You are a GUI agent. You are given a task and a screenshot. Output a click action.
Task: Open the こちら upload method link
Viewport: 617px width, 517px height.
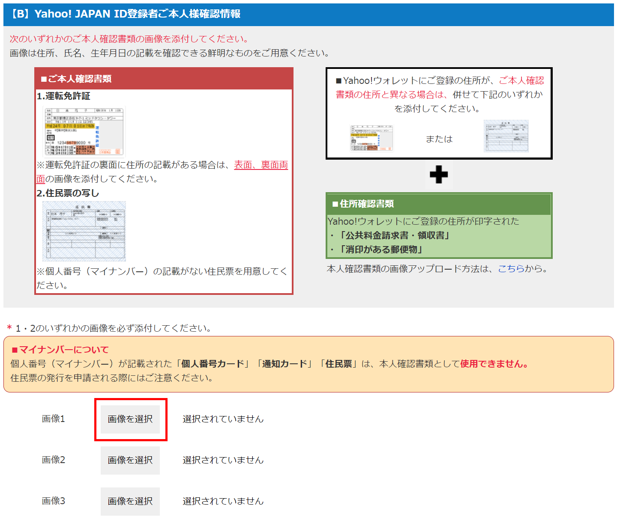[x=511, y=269]
